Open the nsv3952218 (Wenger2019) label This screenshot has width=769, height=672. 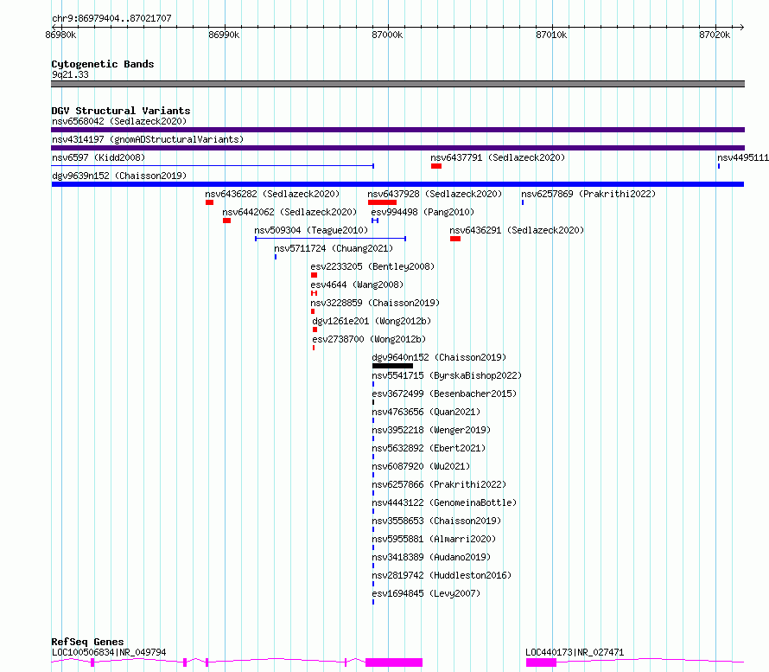pyautogui.click(x=431, y=430)
